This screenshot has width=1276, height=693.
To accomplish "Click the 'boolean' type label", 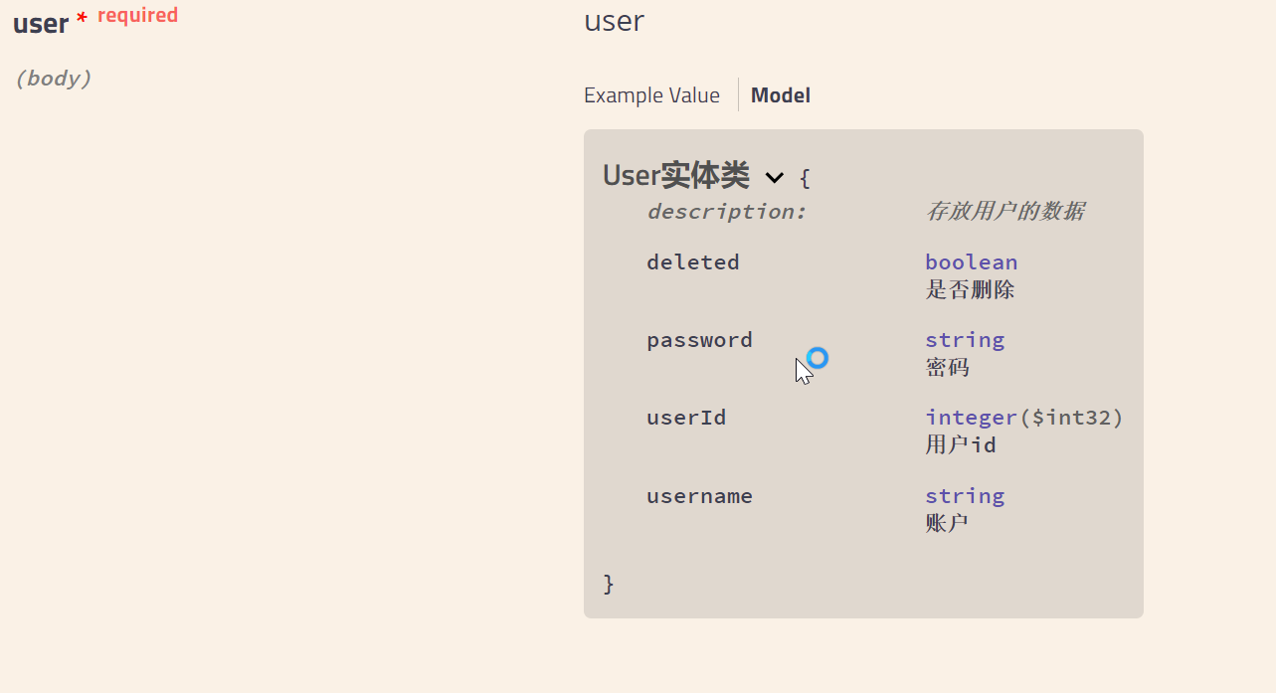I will [x=972, y=262].
